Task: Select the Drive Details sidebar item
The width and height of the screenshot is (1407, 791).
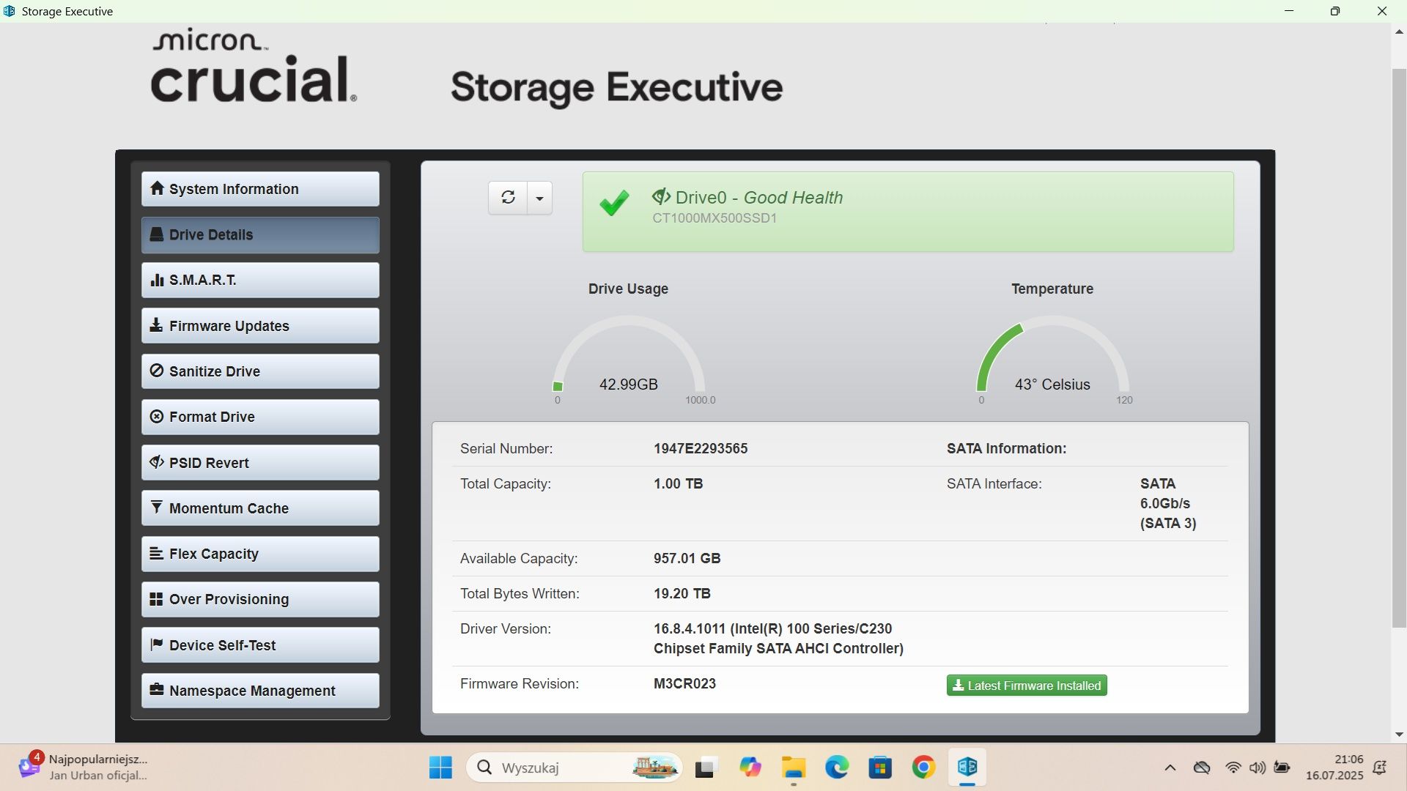Action: click(x=260, y=234)
